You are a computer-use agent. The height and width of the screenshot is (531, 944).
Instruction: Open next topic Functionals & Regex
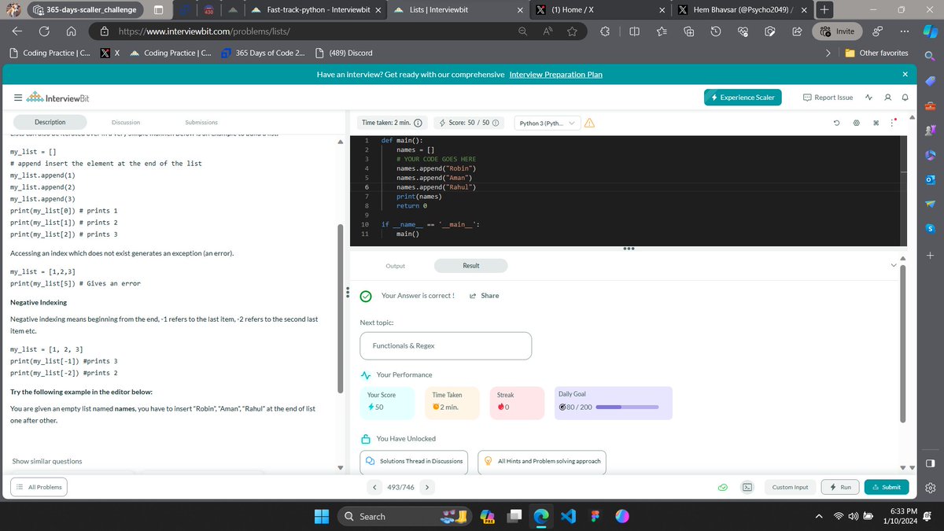pos(445,345)
